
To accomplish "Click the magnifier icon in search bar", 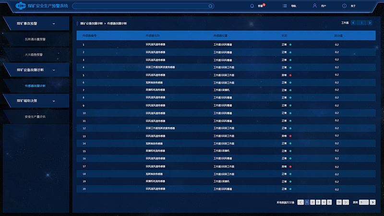I will (x=210, y=6).
